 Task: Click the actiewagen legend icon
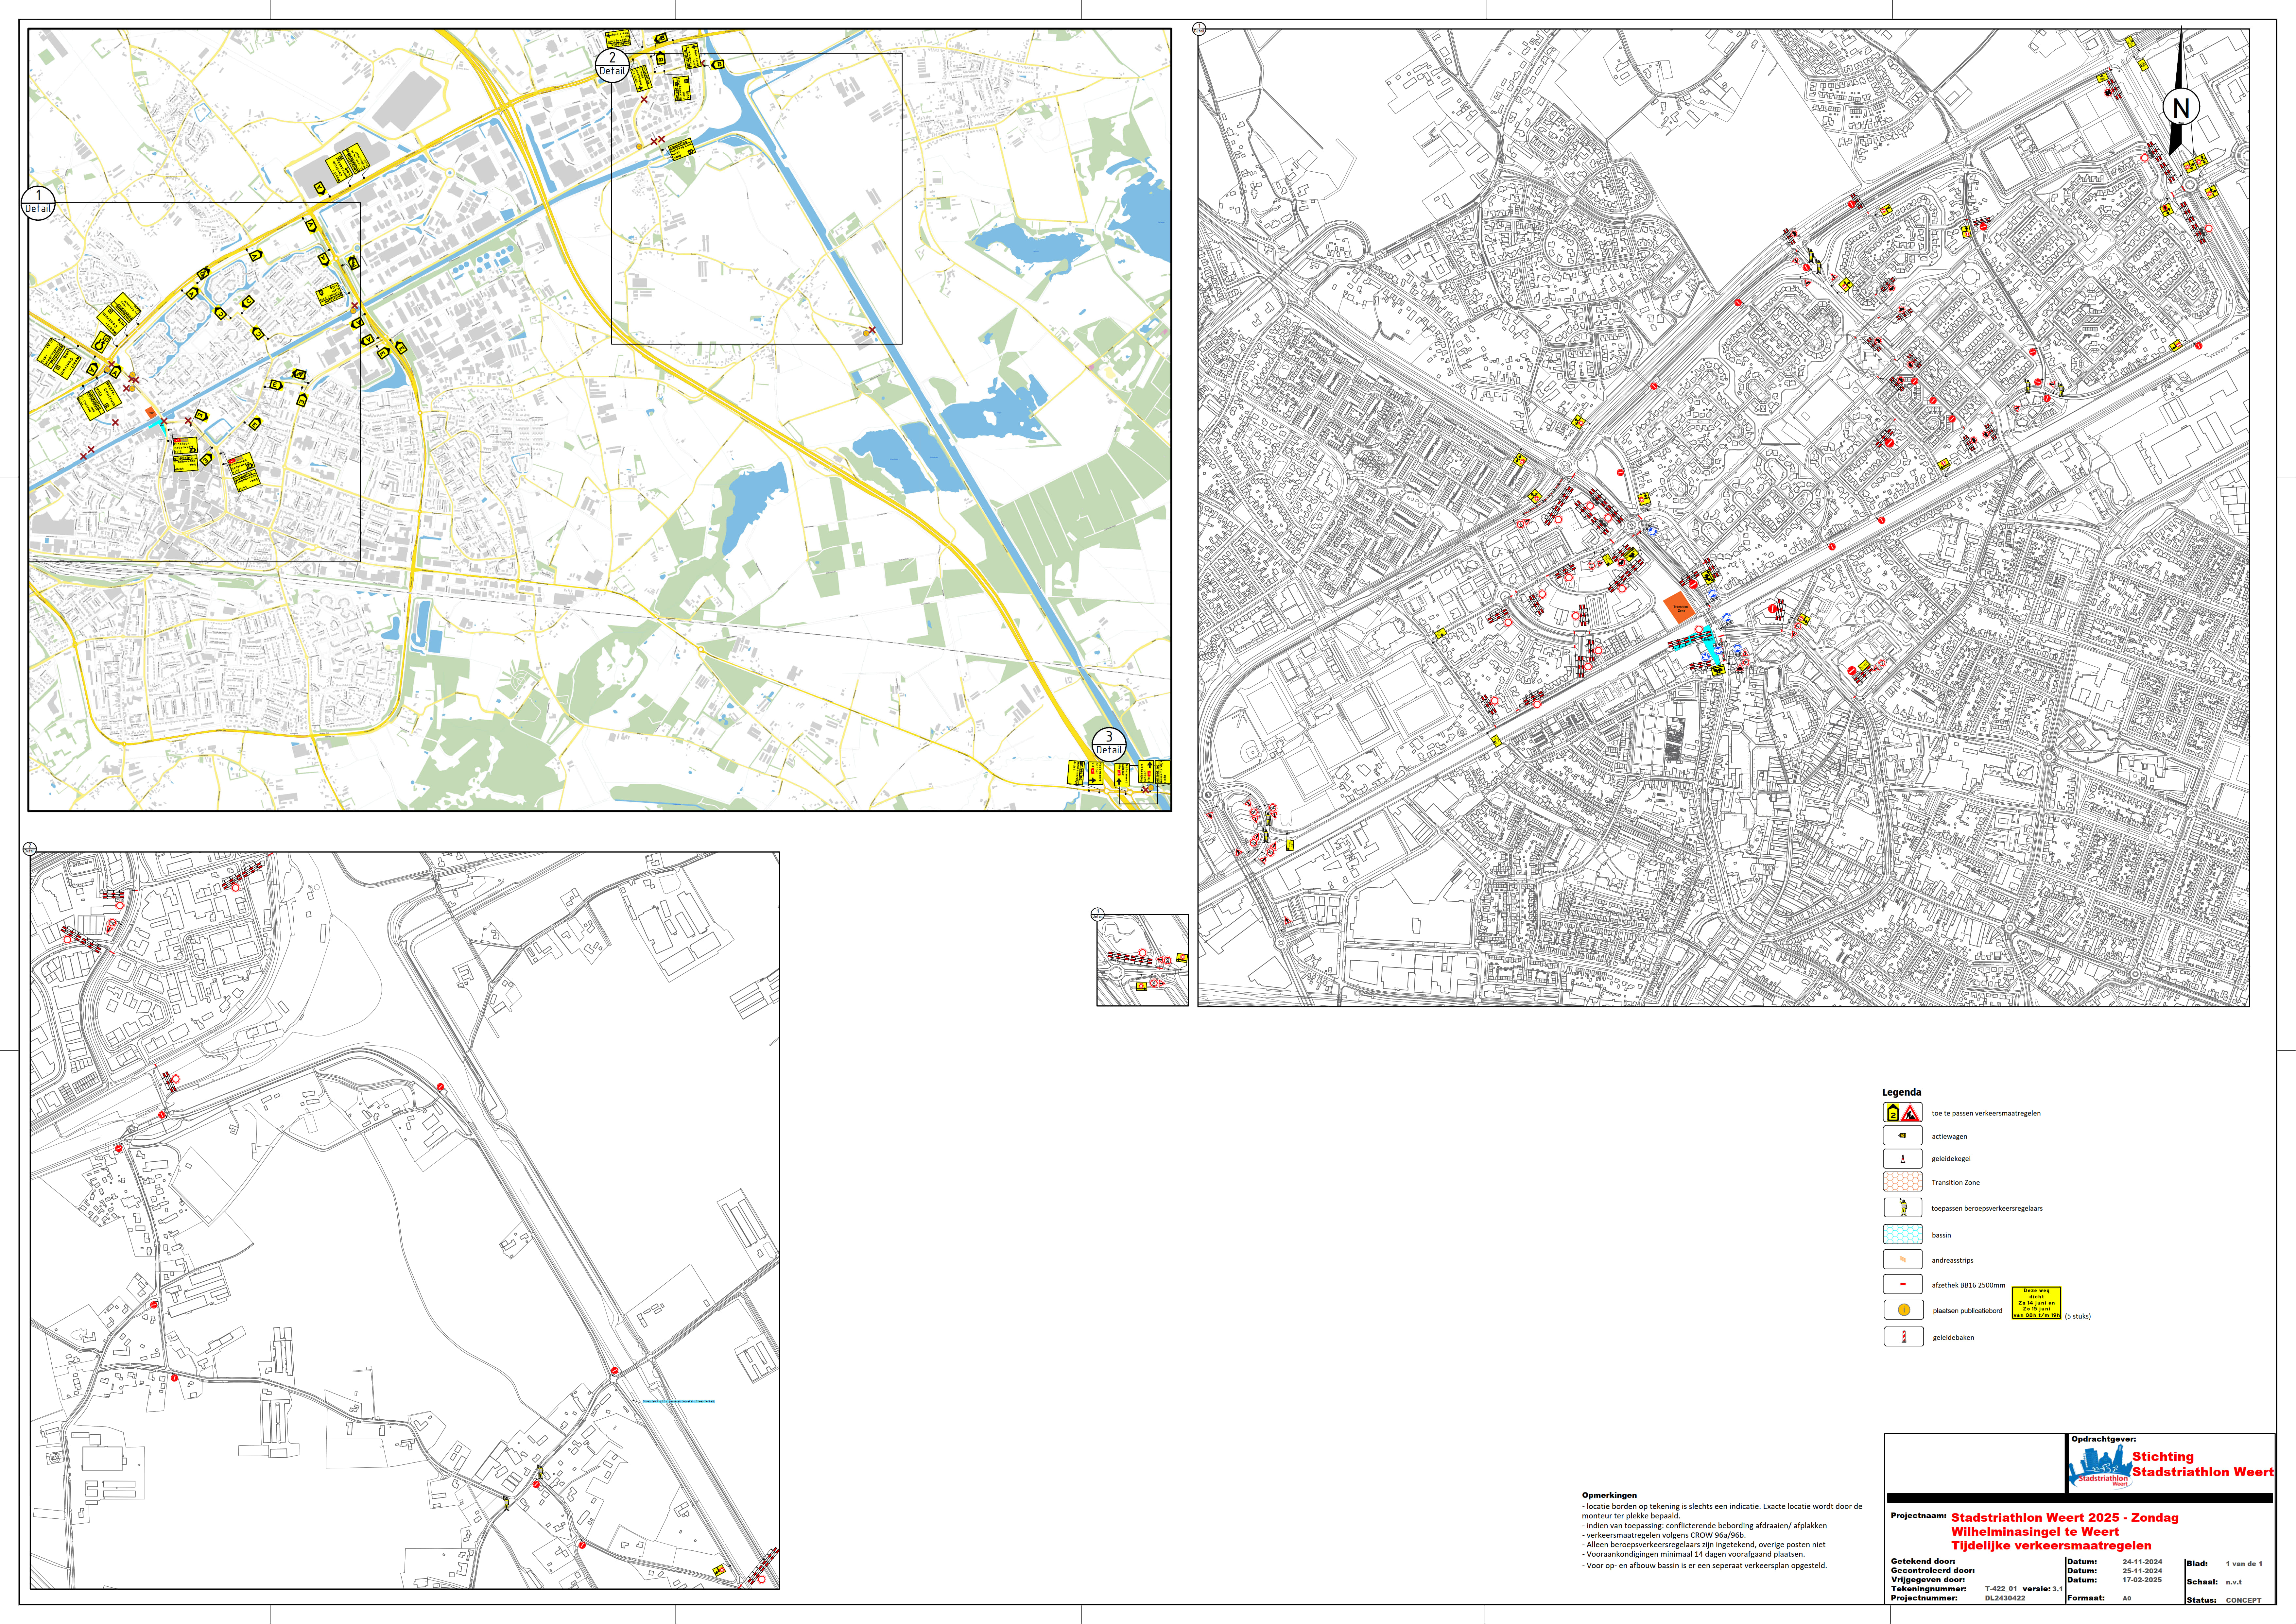click(x=1903, y=1136)
